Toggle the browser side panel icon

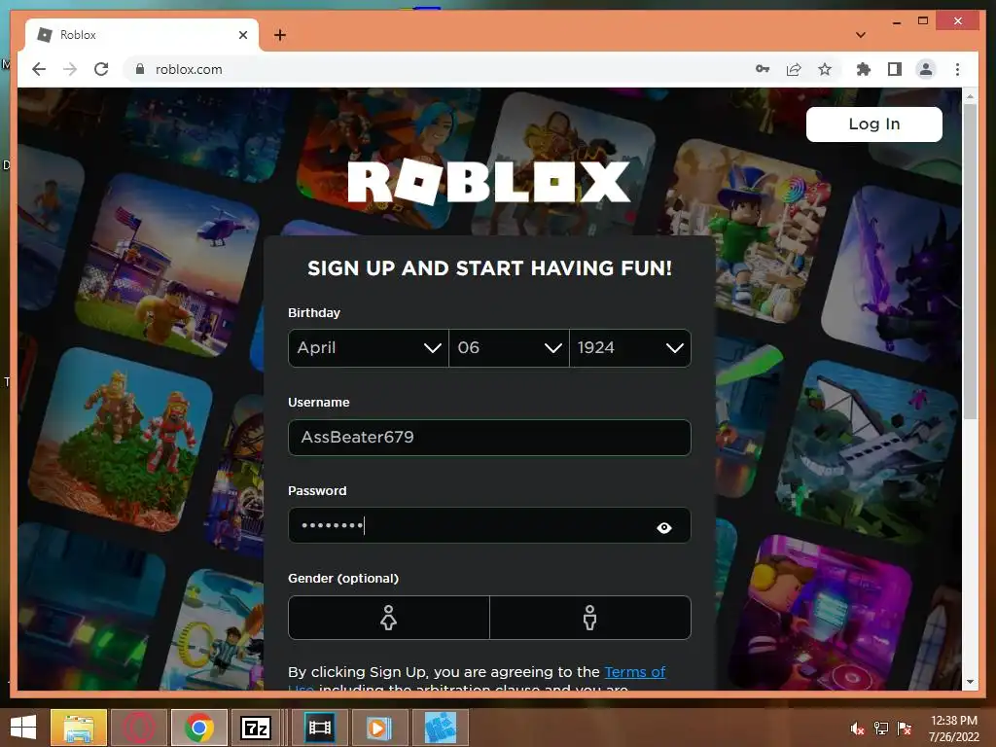point(895,69)
